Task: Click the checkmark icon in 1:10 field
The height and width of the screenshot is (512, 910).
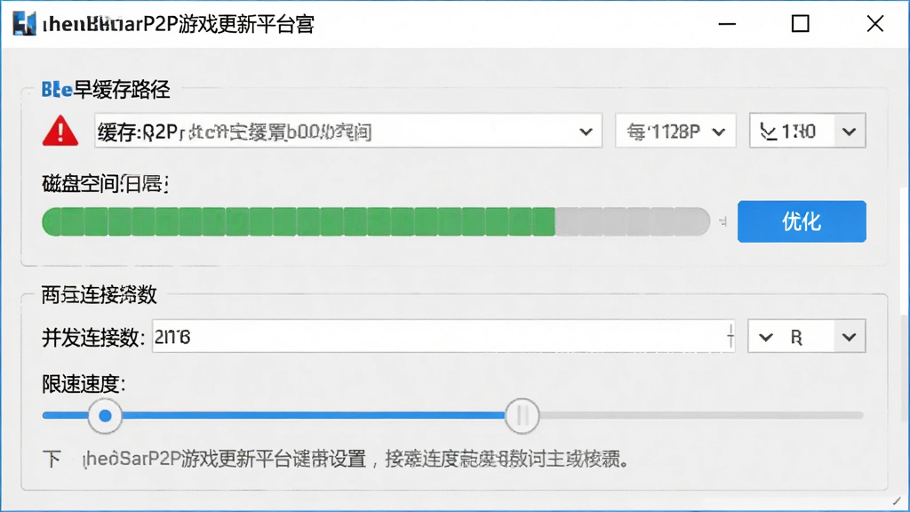Action: [767, 132]
